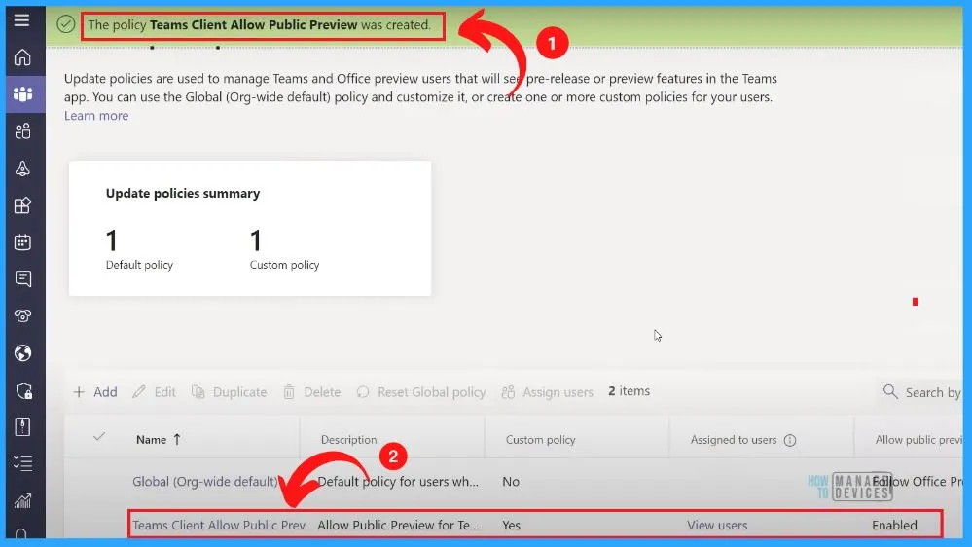Click Assign users in toolbar

548,392
